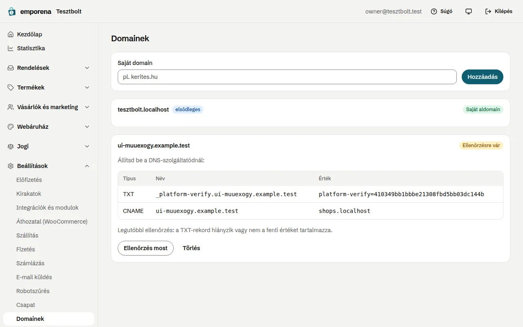Click the Webáruház palette icon

(x=11, y=127)
